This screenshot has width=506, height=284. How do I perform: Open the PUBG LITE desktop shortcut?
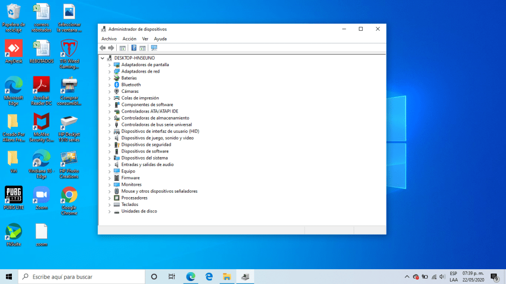tap(13, 196)
